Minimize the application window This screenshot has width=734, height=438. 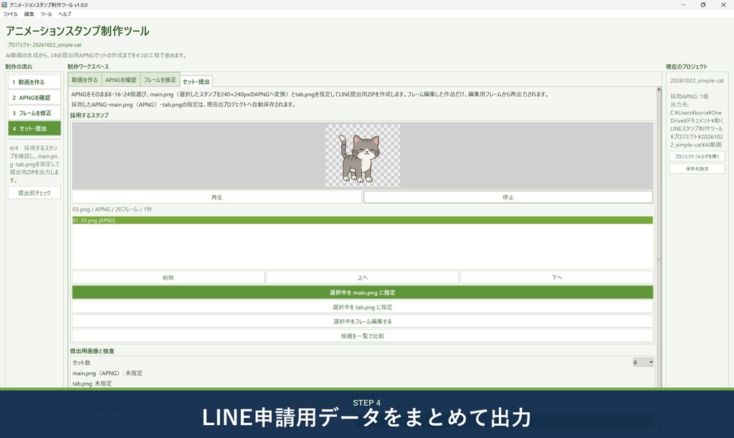click(x=683, y=5)
